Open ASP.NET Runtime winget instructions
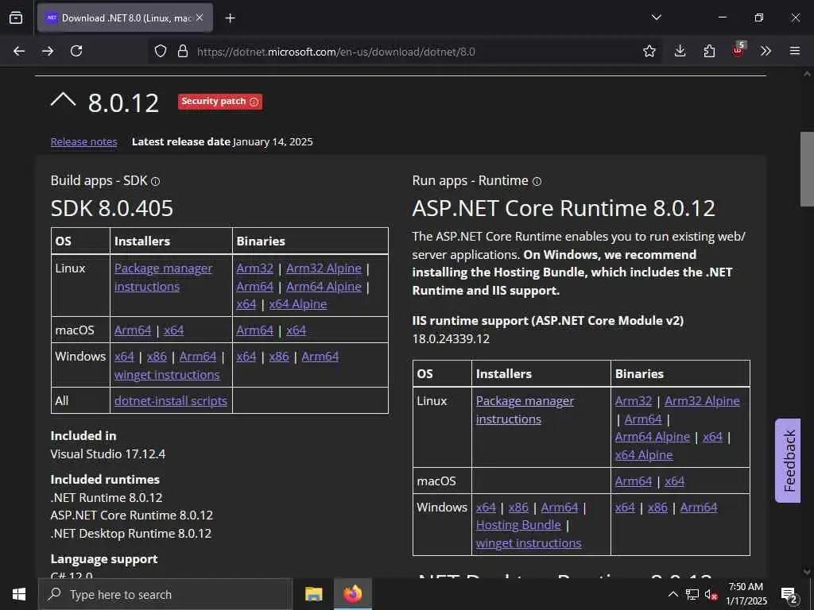 [529, 543]
